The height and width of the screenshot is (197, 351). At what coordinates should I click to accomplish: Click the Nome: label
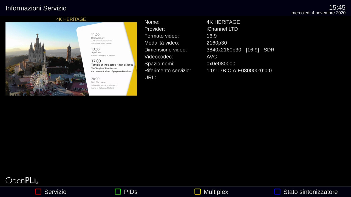click(x=152, y=22)
